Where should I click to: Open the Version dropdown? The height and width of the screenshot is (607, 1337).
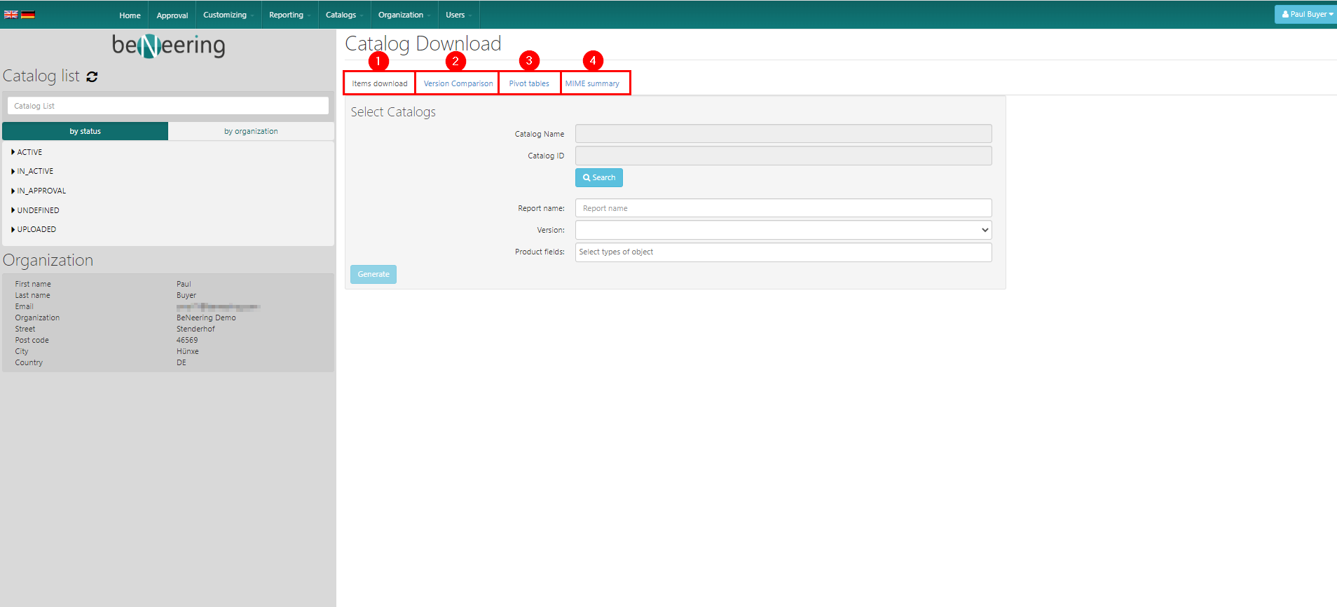(x=783, y=230)
